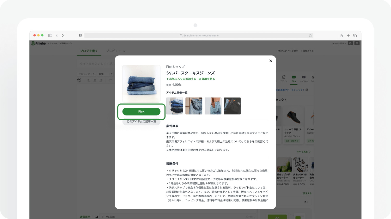Click the green Pick button

coord(141,111)
